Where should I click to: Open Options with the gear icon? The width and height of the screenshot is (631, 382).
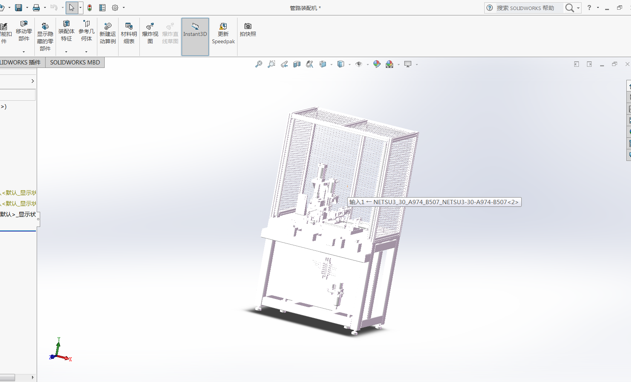point(115,8)
